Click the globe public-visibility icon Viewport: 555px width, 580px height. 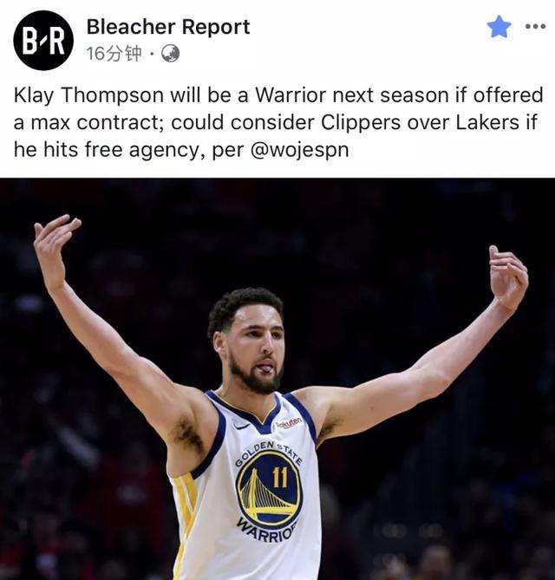click(x=170, y=54)
